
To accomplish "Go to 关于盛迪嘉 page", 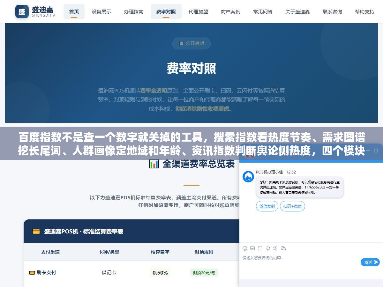I will [x=297, y=11].
